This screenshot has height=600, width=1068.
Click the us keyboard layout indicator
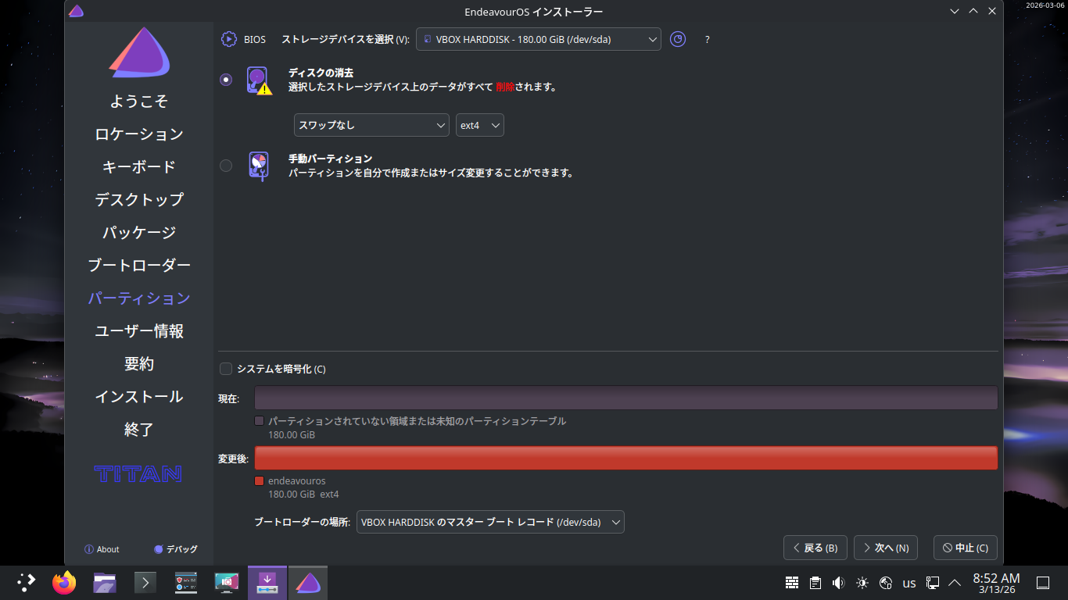pyautogui.click(x=909, y=583)
